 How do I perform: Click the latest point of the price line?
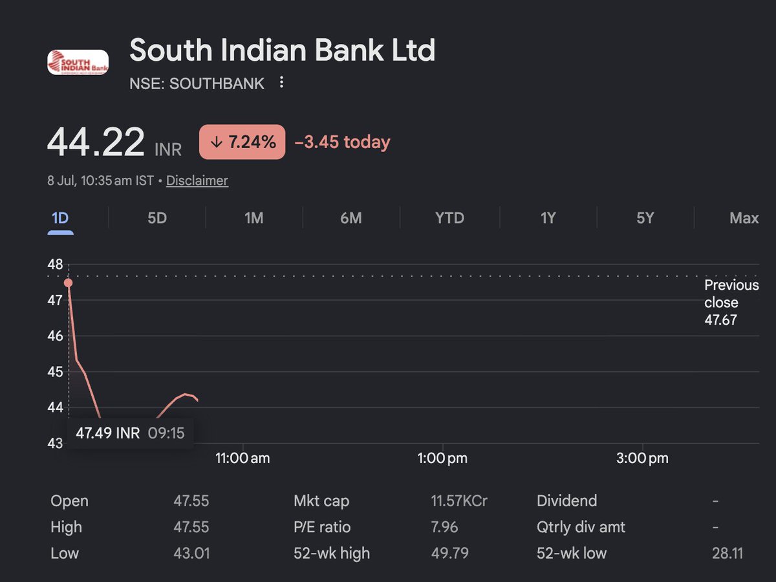click(x=197, y=400)
